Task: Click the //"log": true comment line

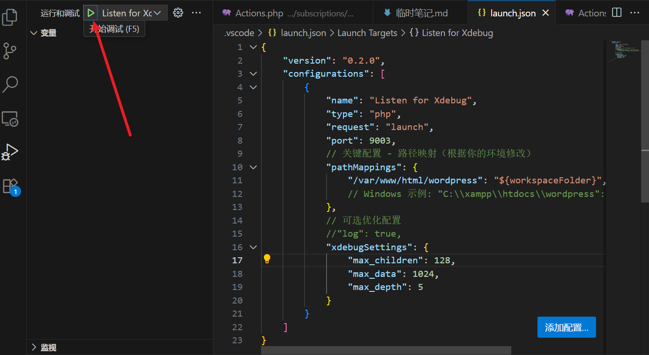Action: [x=364, y=234]
